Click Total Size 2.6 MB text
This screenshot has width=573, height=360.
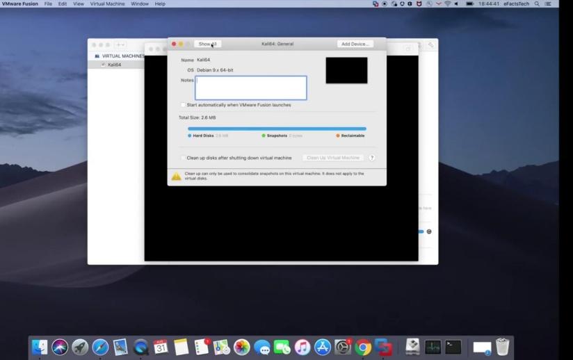(197, 117)
